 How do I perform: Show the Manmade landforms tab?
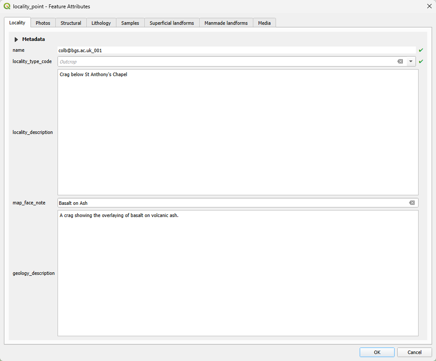tap(226, 23)
